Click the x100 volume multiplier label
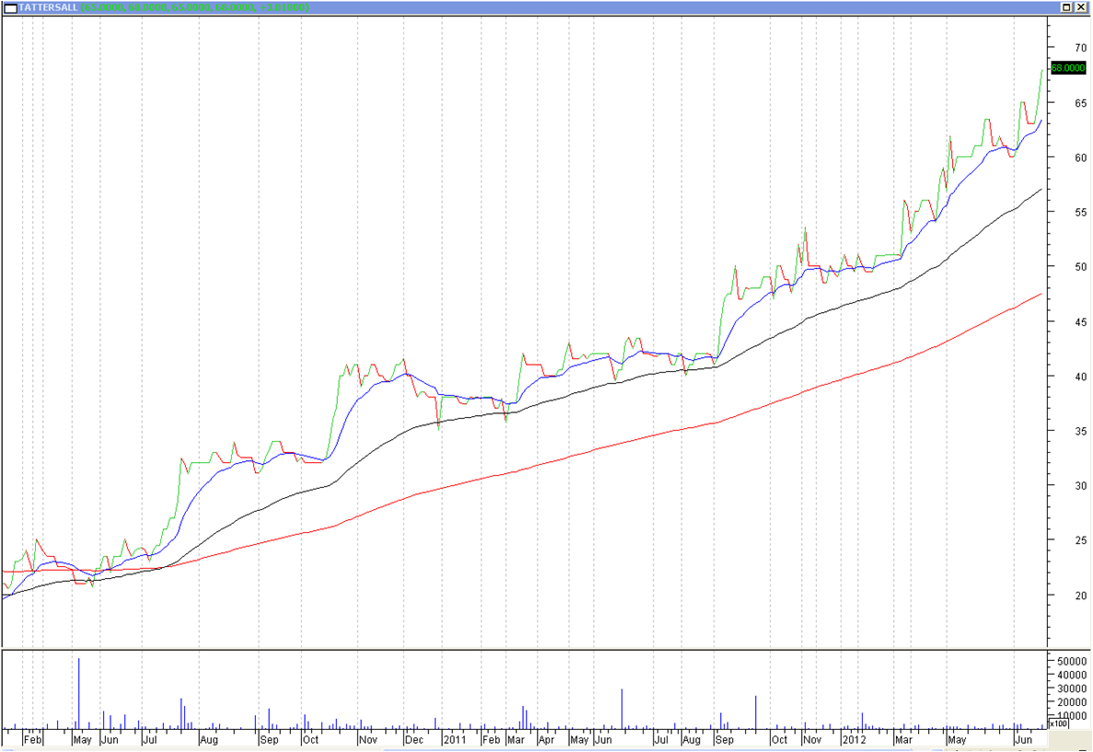The image size is (1093, 752). (1059, 723)
